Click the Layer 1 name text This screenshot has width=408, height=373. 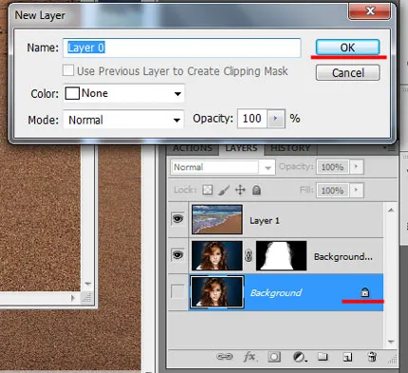[265, 220]
